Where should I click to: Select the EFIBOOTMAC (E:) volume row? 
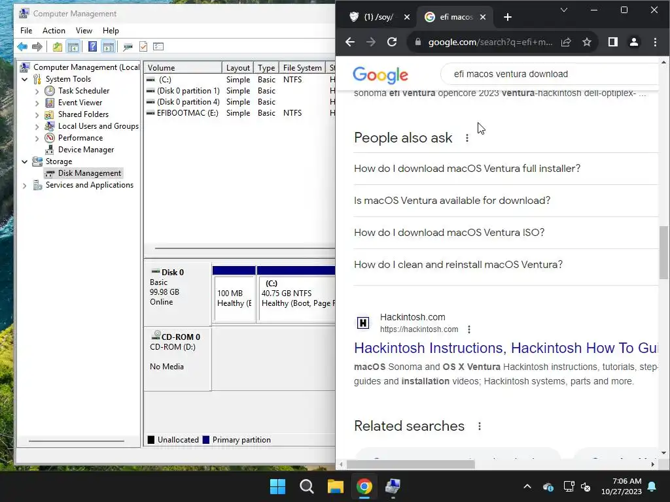coord(239,112)
